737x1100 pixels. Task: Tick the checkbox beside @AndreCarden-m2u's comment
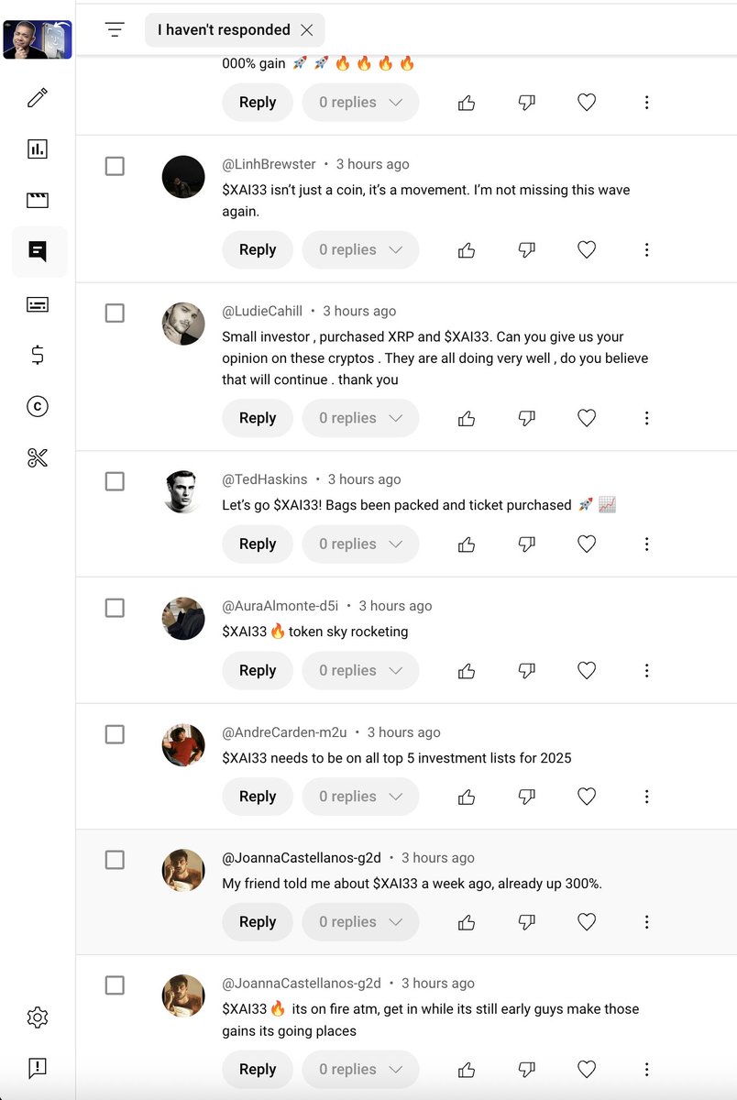(x=115, y=734)
